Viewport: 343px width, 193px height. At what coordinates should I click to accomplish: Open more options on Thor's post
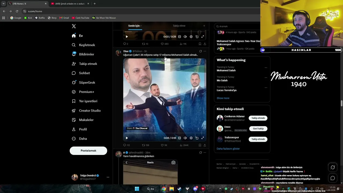click(205, 51)
